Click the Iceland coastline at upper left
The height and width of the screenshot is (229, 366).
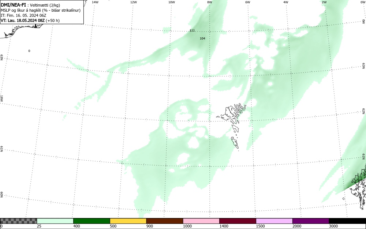(x=21, y=30)
